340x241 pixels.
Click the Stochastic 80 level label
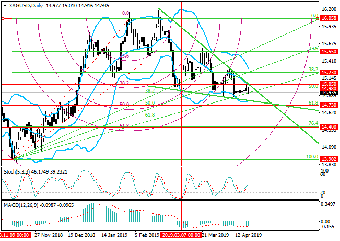[x=323, y=174]
